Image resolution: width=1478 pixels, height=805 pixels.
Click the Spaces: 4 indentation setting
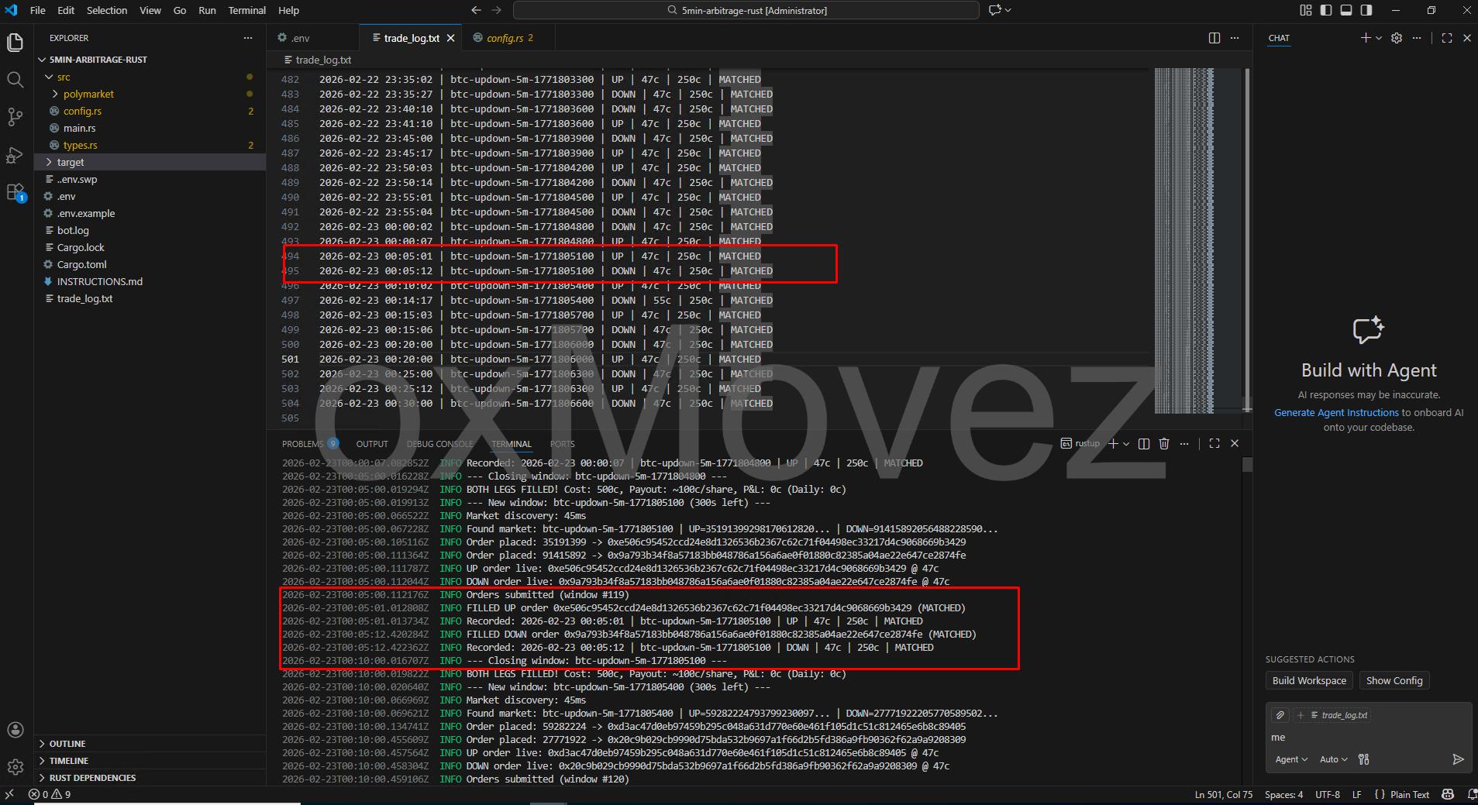pos(1283,794)
